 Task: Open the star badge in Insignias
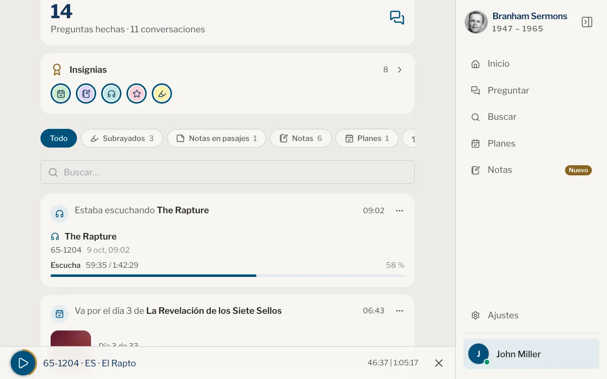click(x=137, y=93)
